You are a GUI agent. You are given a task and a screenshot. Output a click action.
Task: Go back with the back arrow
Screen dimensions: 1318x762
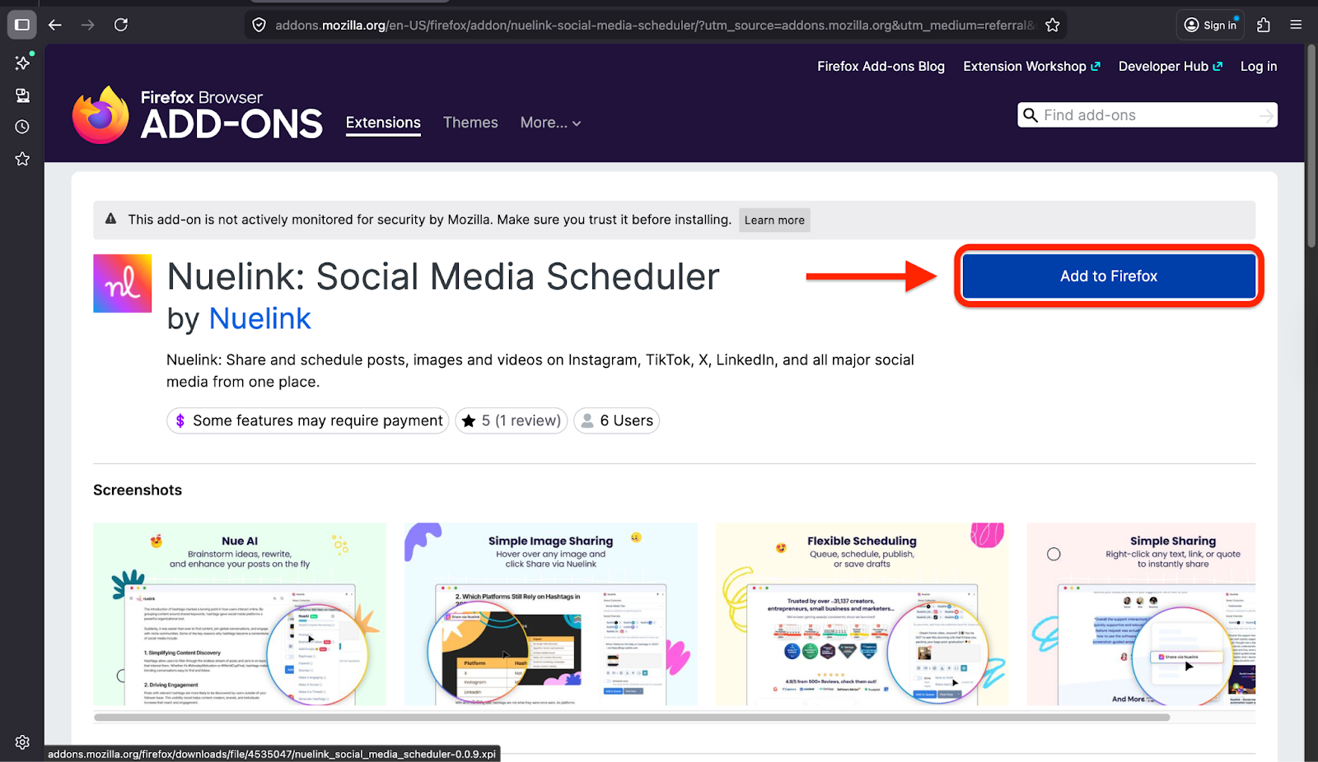point(55,25)
